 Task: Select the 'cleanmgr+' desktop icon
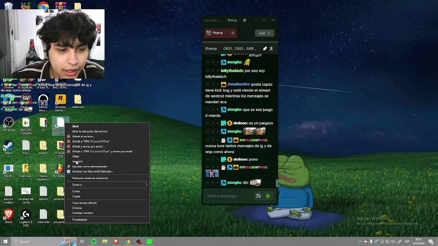pos(26,171)
